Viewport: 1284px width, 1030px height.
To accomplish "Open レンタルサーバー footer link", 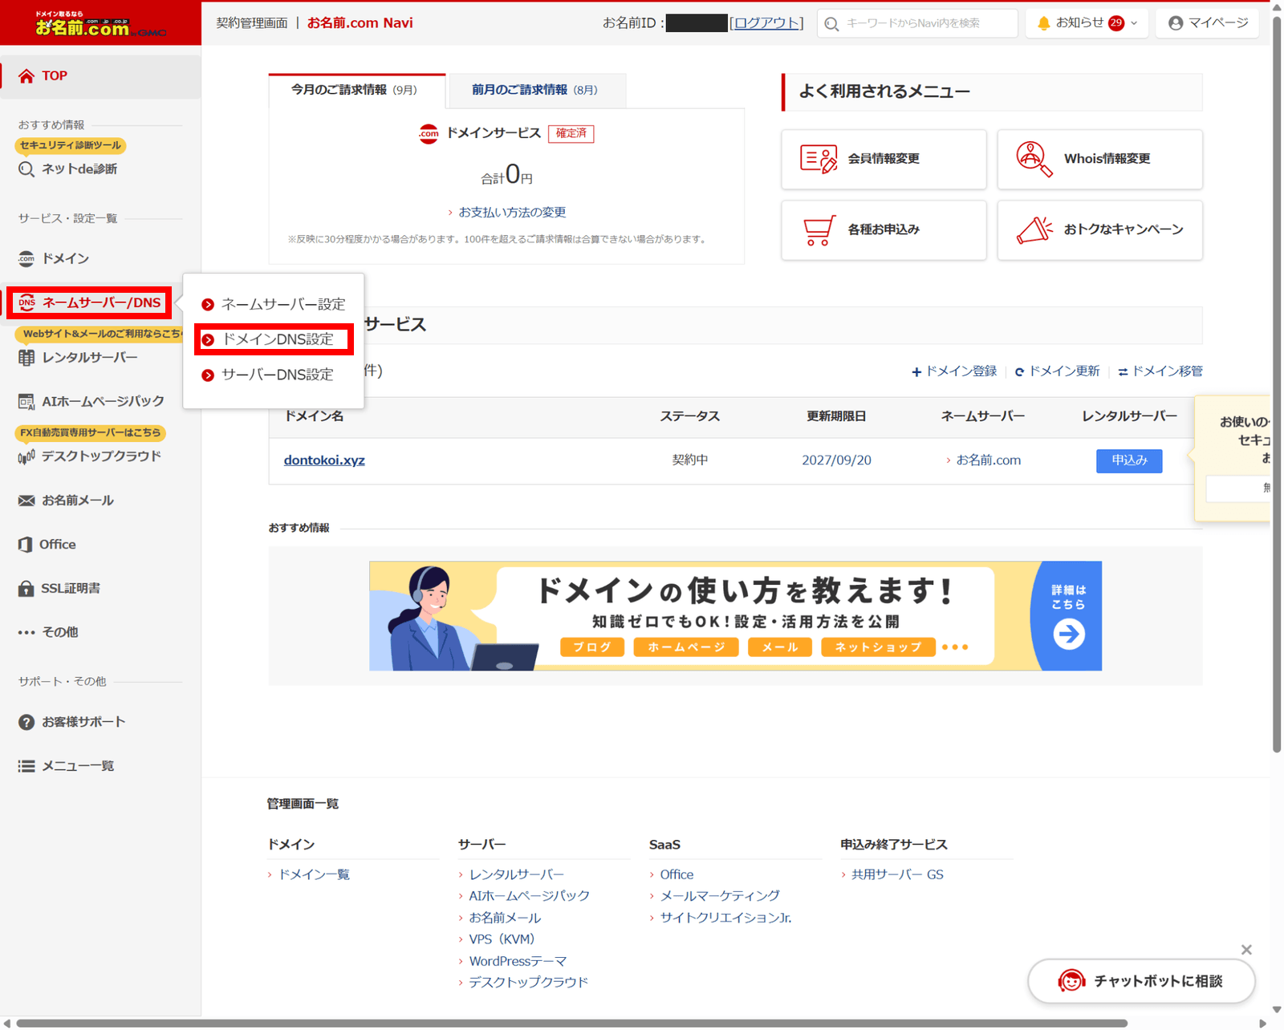I will [516, 874].
